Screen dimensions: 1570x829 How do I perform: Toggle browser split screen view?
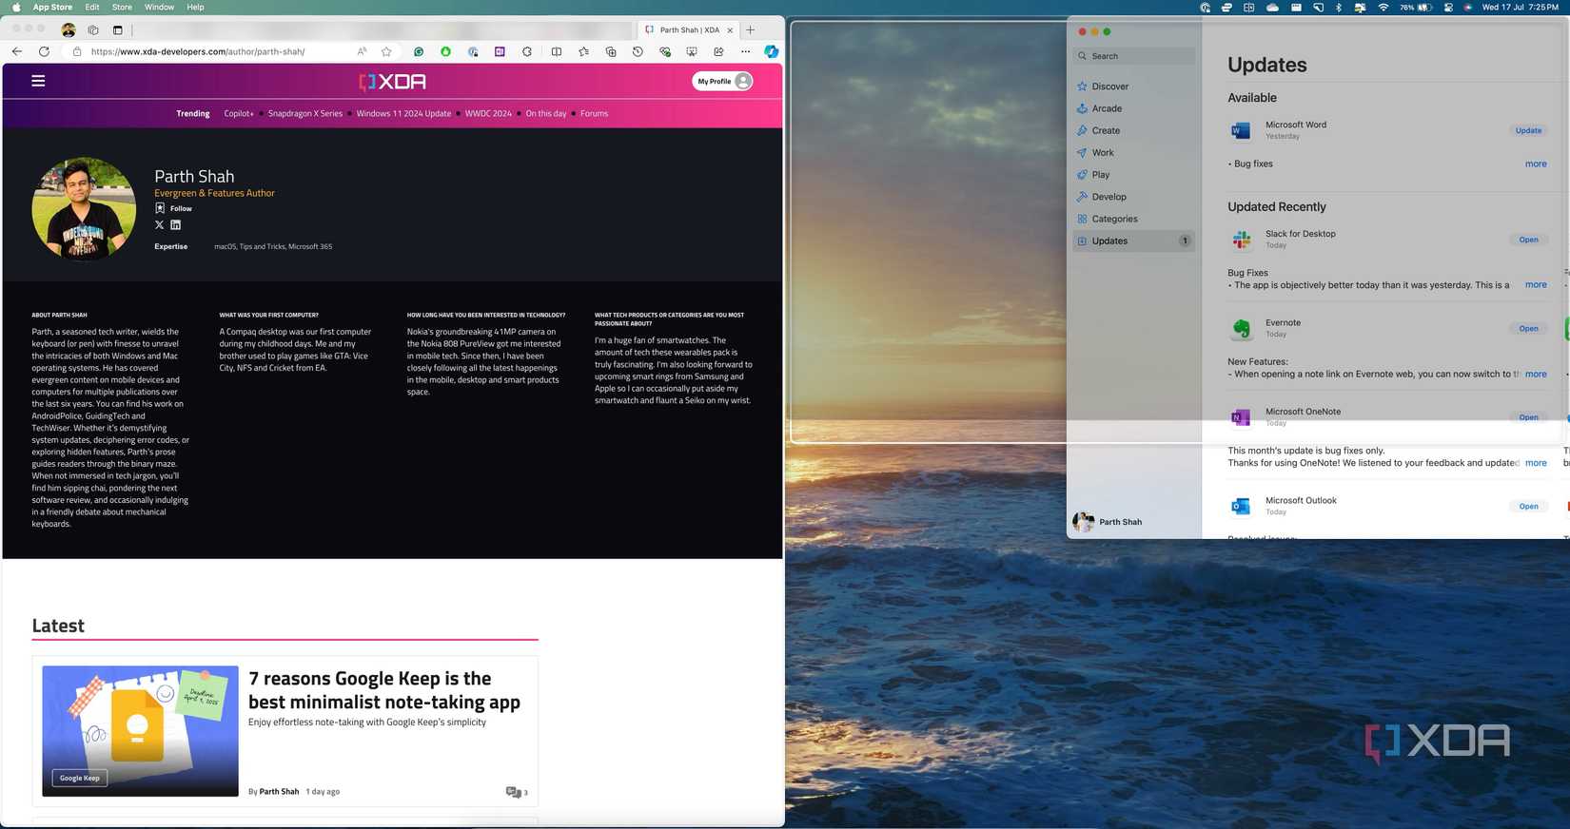(557, 51)
